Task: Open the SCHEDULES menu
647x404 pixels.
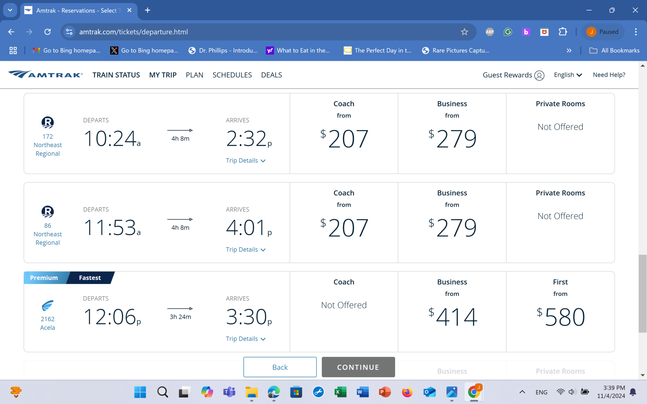Action: tap(232, 75)
